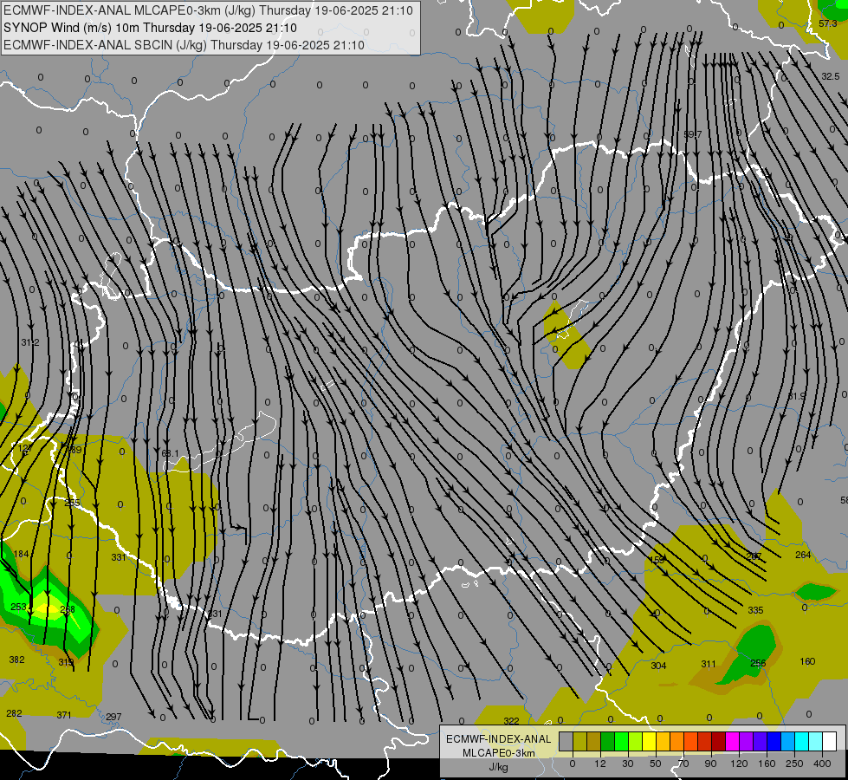Screen dimensions: 848x780
Task: Click the legend tick label 30
Action: click(x=628, y=764)
